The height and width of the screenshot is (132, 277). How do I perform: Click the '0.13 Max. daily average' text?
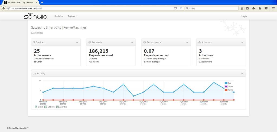(x=155, y=58)
